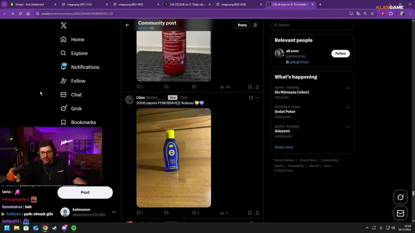This screenshot has height=233, width=415.
Task: Click the Reply button in header
Action: tap(242, 25)
